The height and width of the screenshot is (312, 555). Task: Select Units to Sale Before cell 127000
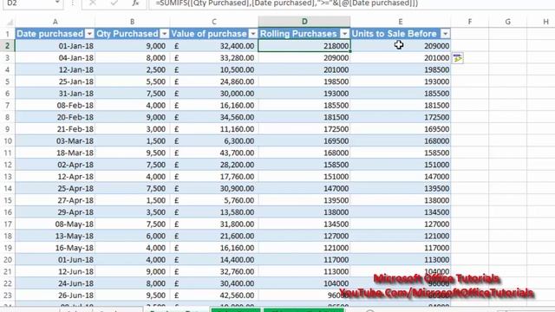tap(401, 224)
